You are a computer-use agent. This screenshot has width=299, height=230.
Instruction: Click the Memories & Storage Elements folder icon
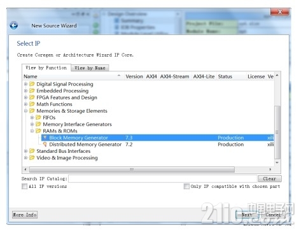pyautogui.click(x=32, y=111)
